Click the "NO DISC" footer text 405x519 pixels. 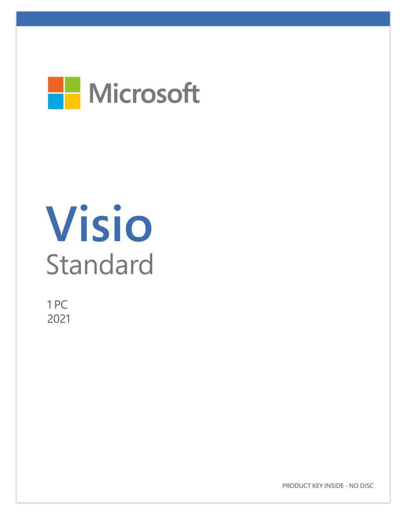[x=361, y=486]
